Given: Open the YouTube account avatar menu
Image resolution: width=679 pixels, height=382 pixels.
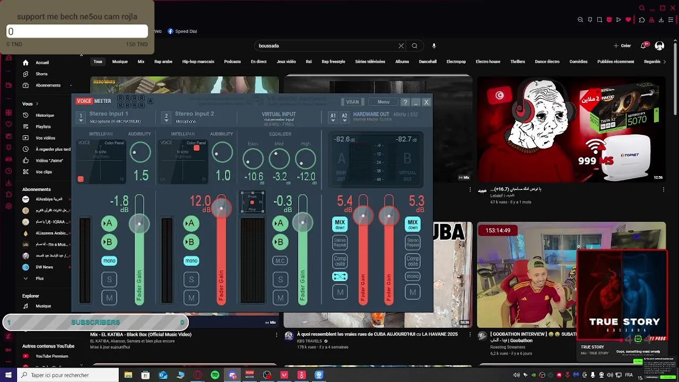Looking at the screenshot, I should click(x=659, y=46).
